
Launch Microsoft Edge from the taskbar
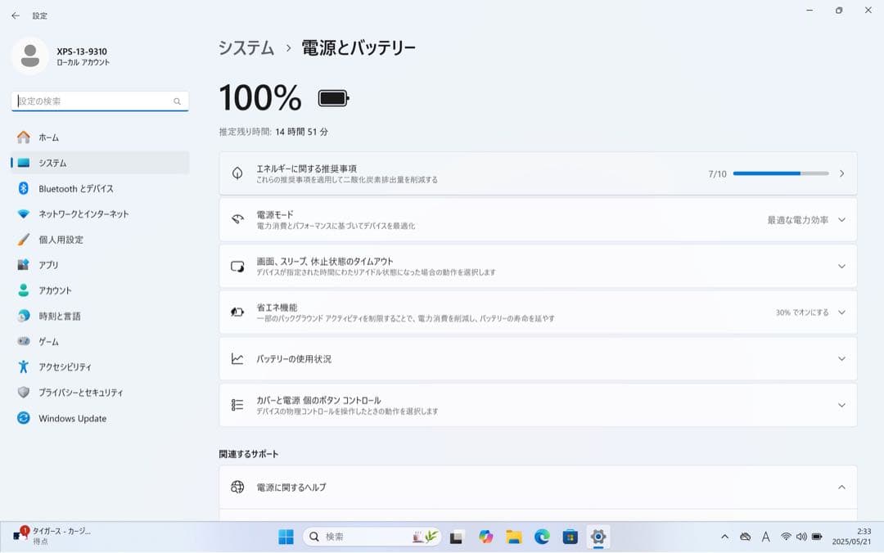(542, 537)
